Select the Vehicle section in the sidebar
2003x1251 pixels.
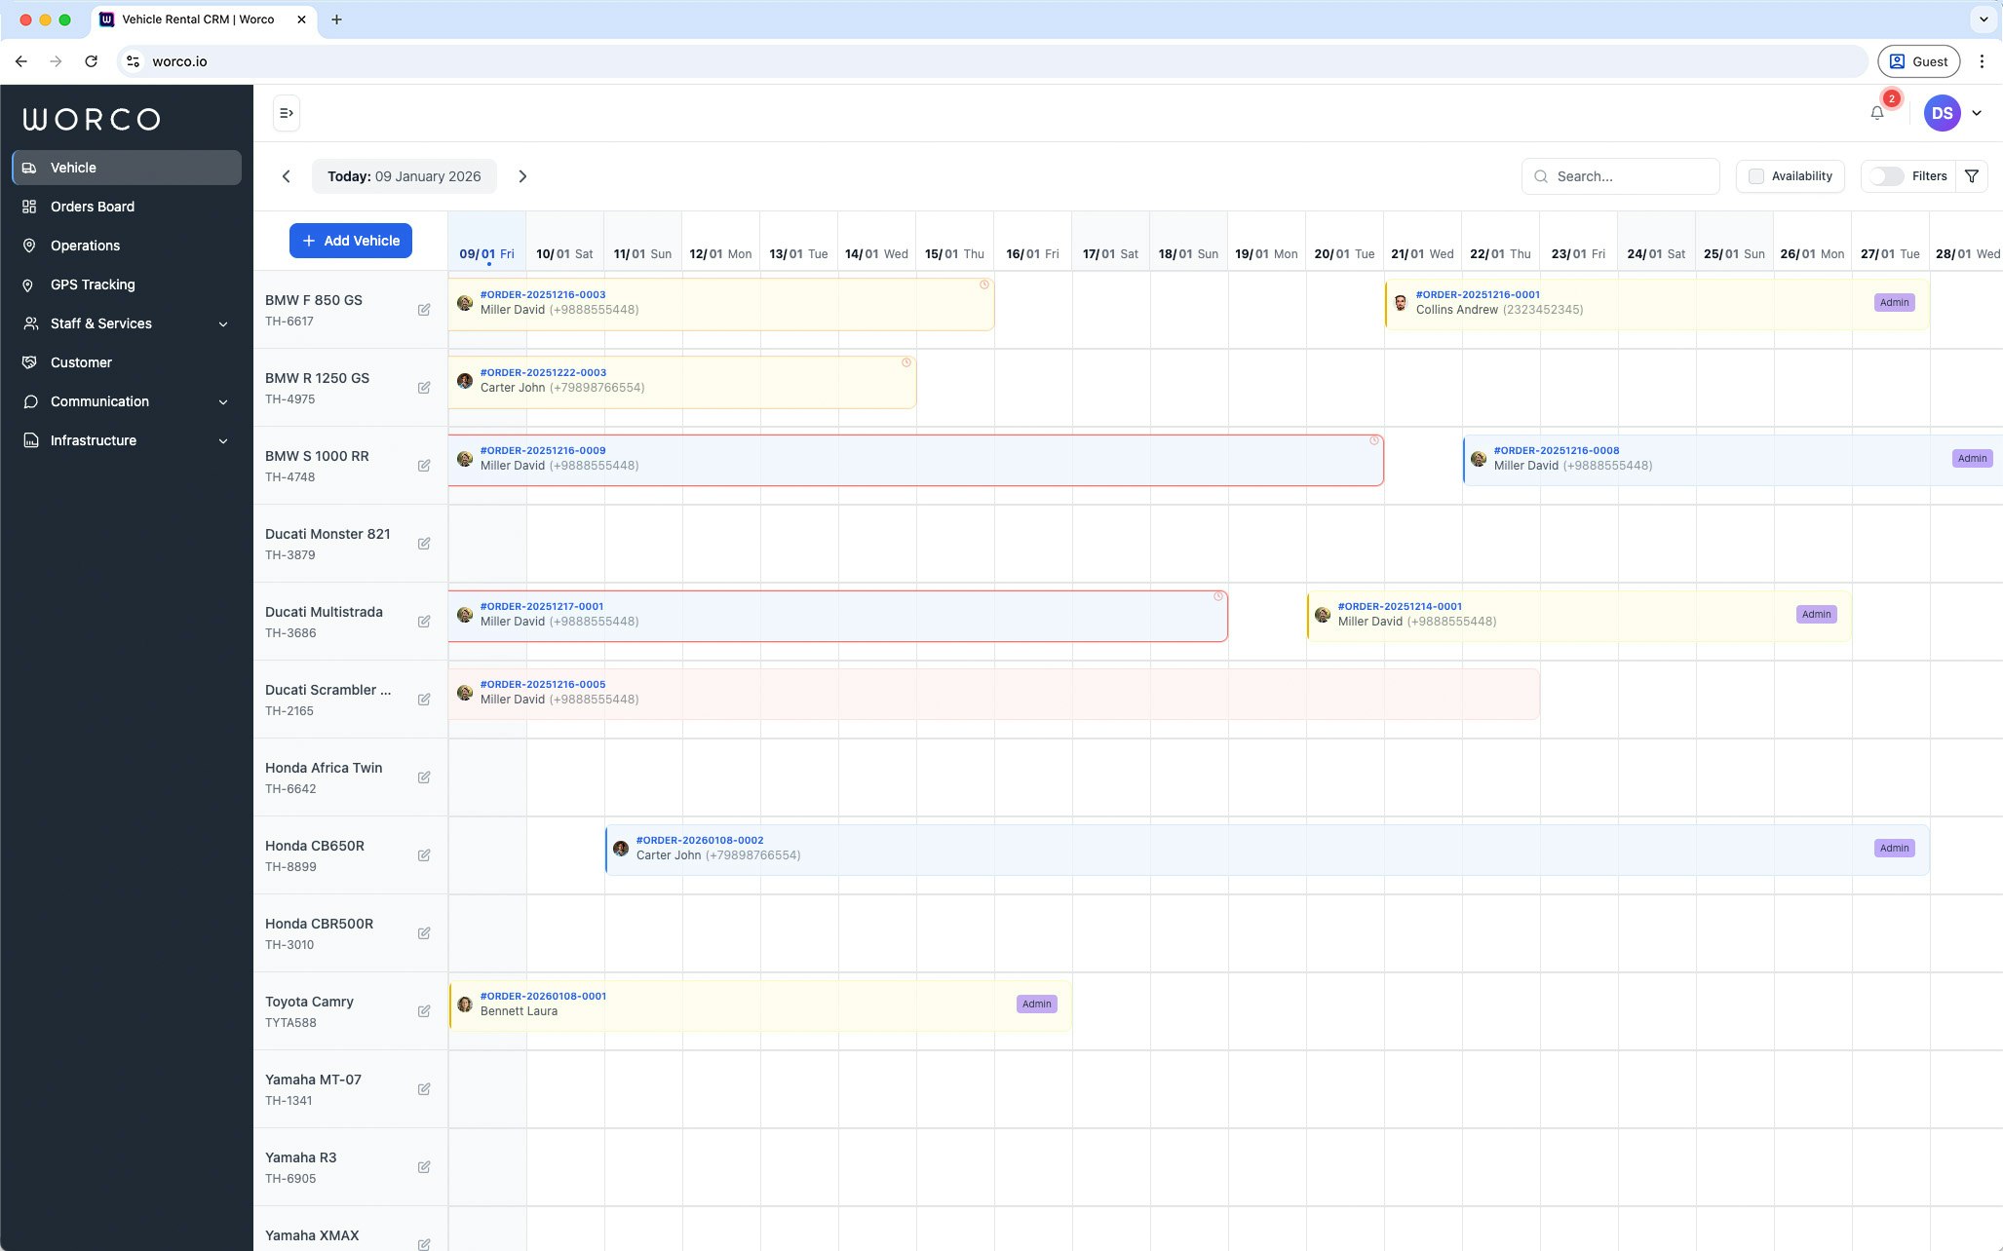pyautogui.click(x=73, y=167)
